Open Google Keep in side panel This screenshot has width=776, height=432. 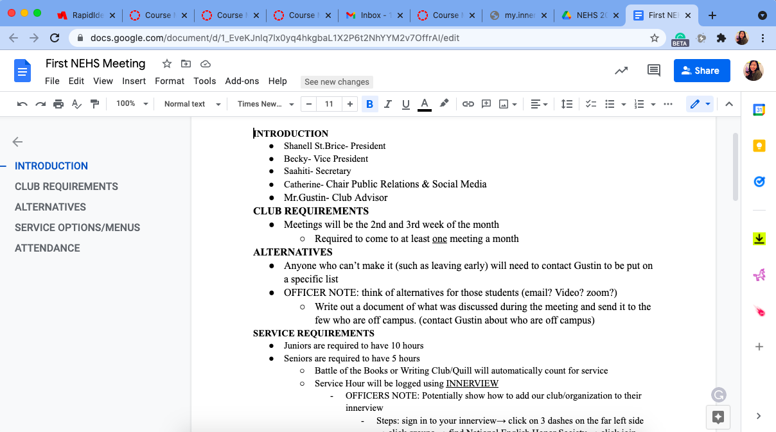point(759,146)
